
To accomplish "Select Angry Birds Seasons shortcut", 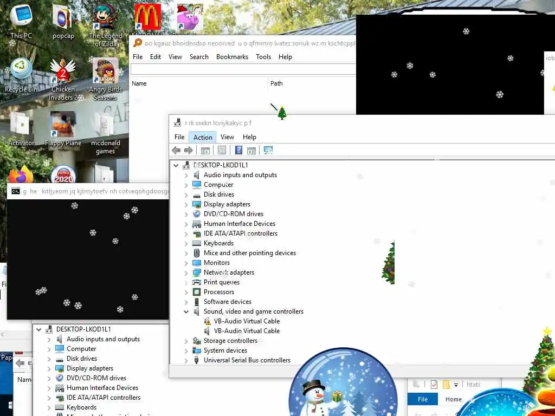I will point(106,80).
